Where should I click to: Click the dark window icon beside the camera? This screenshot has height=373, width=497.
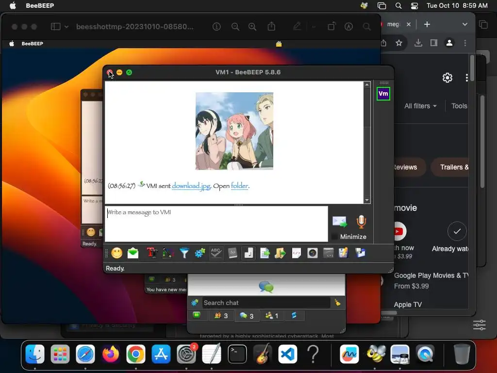tap(328, 253)
